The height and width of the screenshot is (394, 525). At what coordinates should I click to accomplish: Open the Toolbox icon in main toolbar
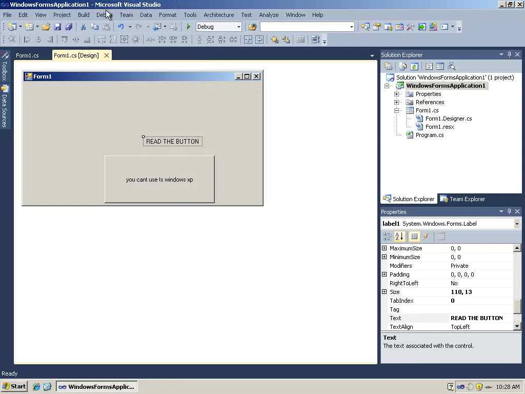411,27
